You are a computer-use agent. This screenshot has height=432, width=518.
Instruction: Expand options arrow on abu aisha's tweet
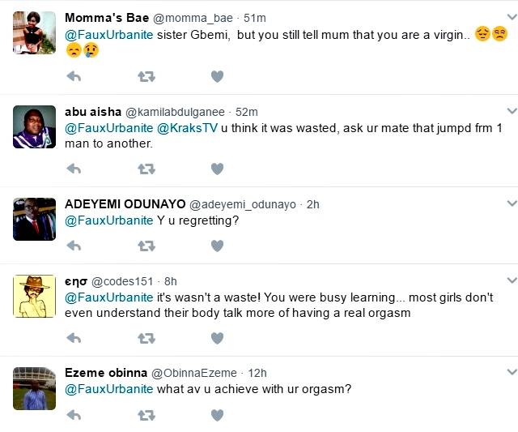(511, 111)
